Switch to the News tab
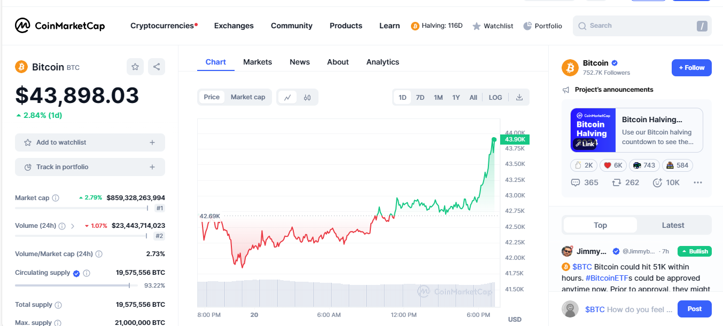 [x=300, y=62]
